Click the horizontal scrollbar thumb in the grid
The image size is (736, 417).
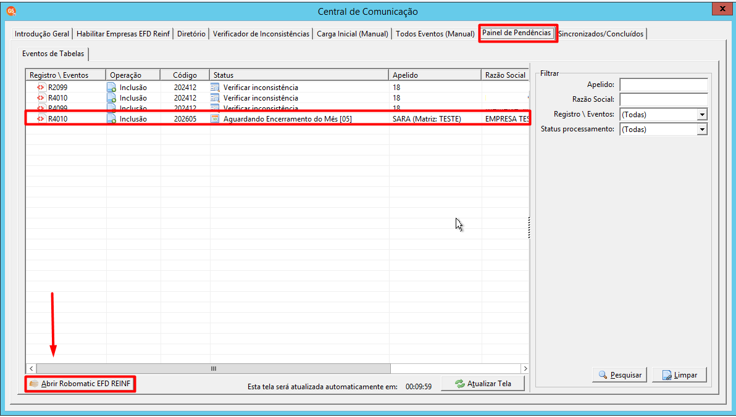click(213, 369)
